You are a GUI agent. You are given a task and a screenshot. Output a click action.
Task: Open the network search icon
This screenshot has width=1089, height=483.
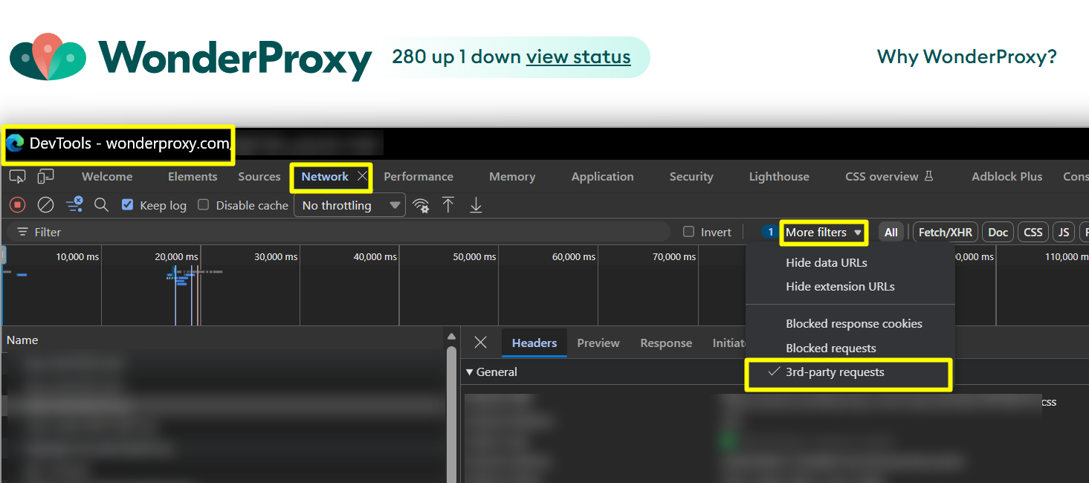[x=101, y=205]
